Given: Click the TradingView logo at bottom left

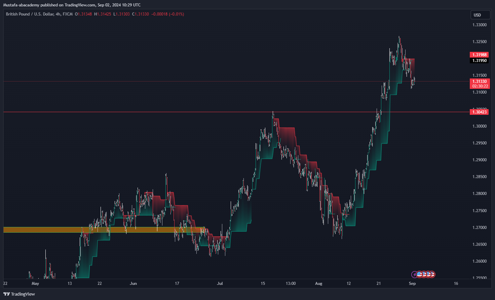Looking at the screenshot, I should point(19,294).
